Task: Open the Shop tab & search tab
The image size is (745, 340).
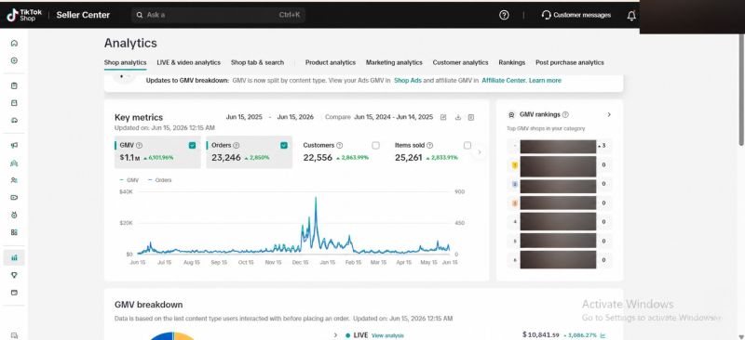Action: [x=258, y=62]
